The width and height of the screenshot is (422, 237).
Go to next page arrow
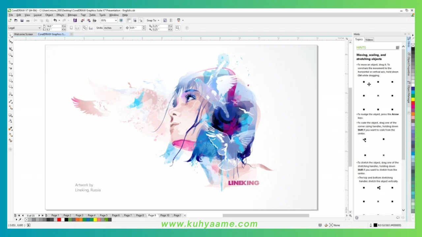click(x=39, y=216)
